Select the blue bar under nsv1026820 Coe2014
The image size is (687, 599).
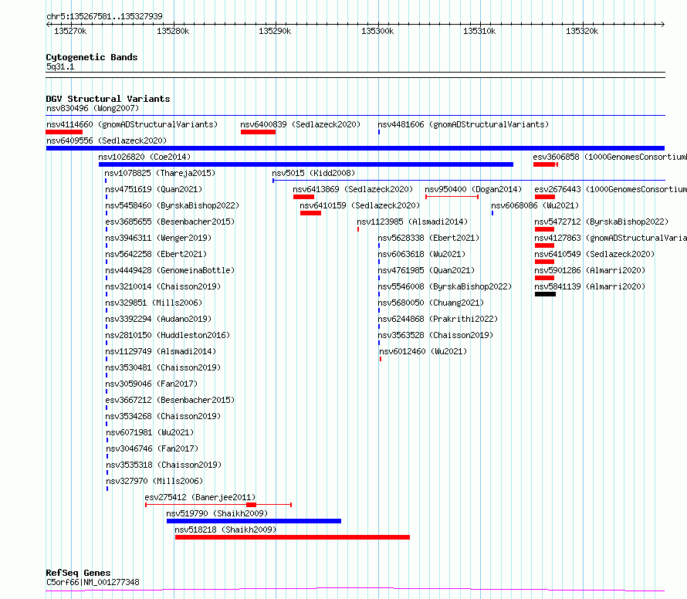(x=306, y=164)
